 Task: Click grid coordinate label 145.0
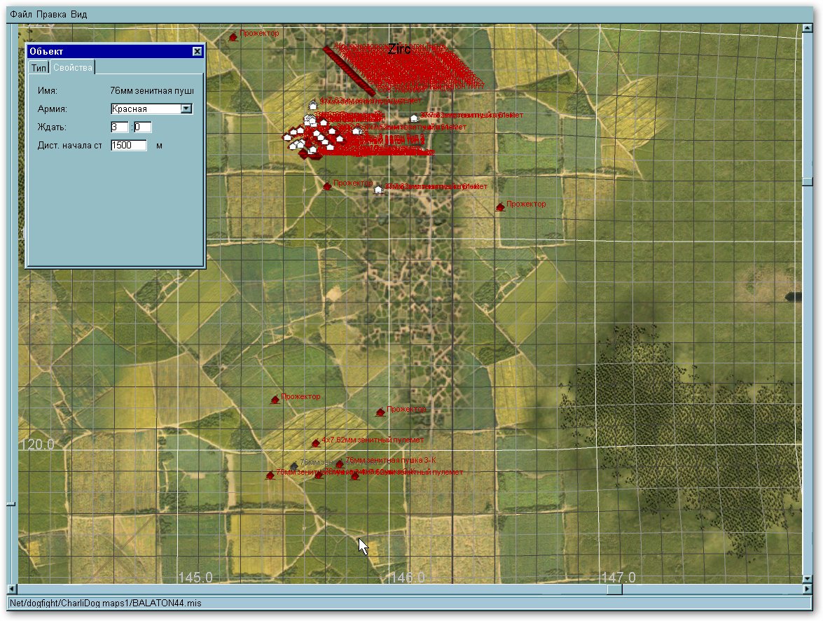tap(195, 577)
